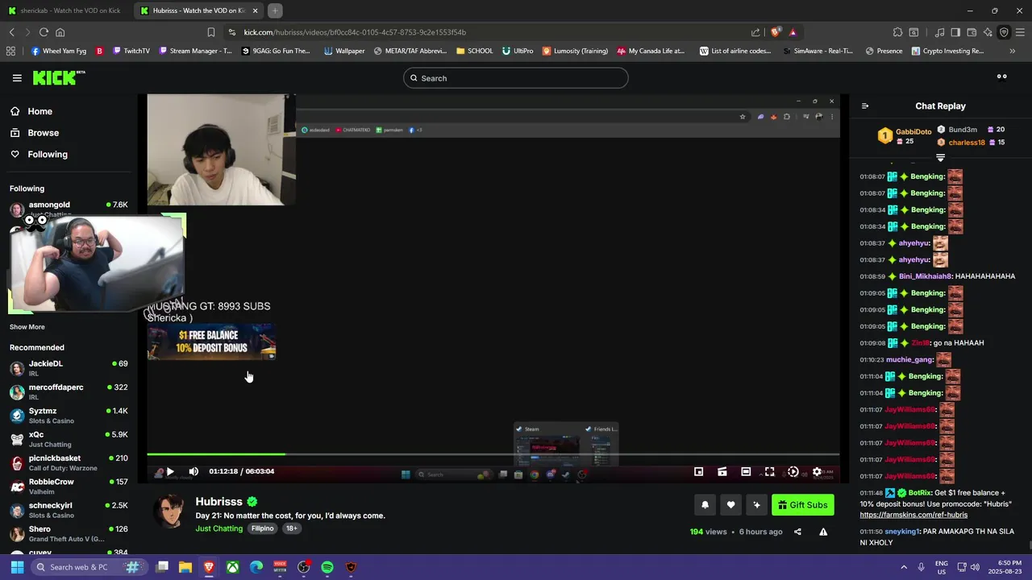The image size is (1032, 580).
Task: Open mercoffdaperc recommended channel
Action: (x=69, y=391)
